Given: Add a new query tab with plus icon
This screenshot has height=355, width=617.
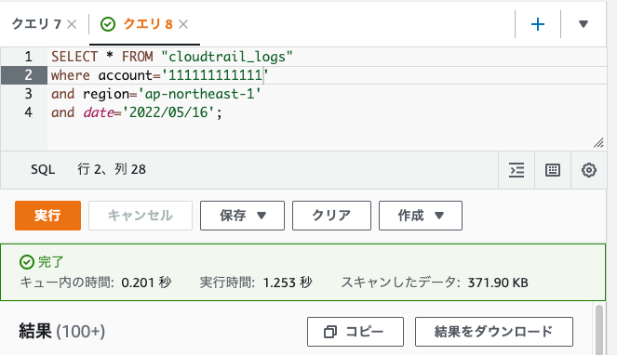Looking at the screenshot, I should [538, 24].
